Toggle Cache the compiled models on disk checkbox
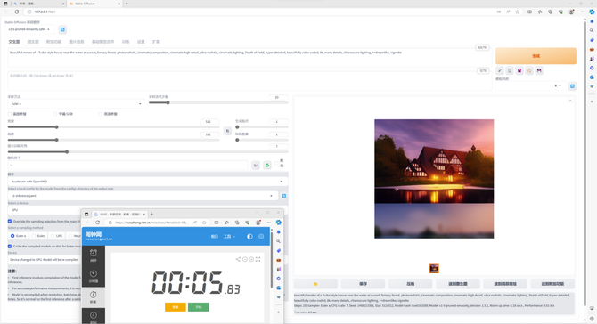The height and width of the screenshot is (324, 597). (10, 246)
